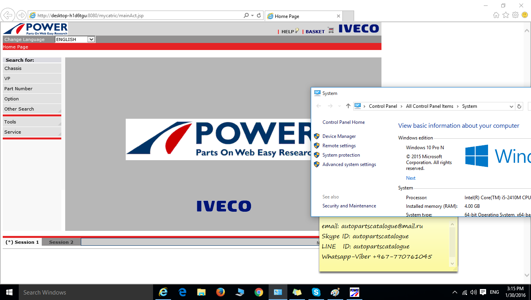Switch to the Session 1 tab

coord(22,242)
